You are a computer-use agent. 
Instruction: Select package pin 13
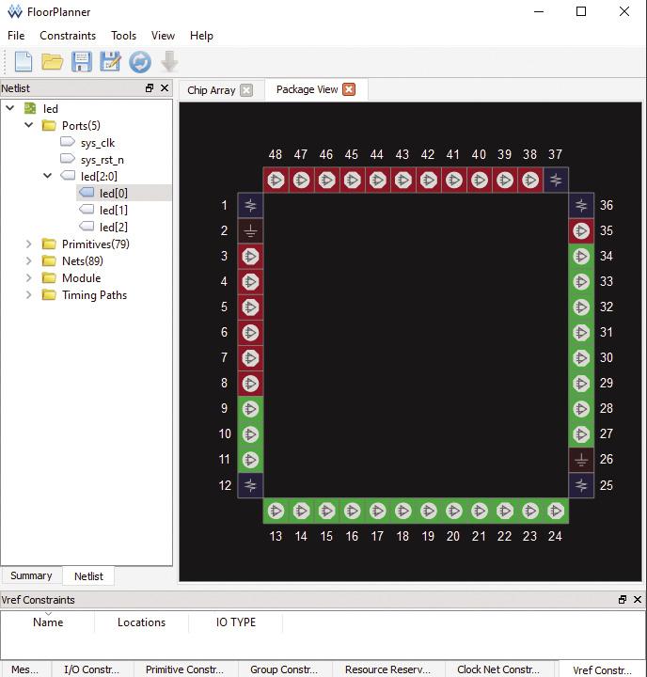coord(276,511)
